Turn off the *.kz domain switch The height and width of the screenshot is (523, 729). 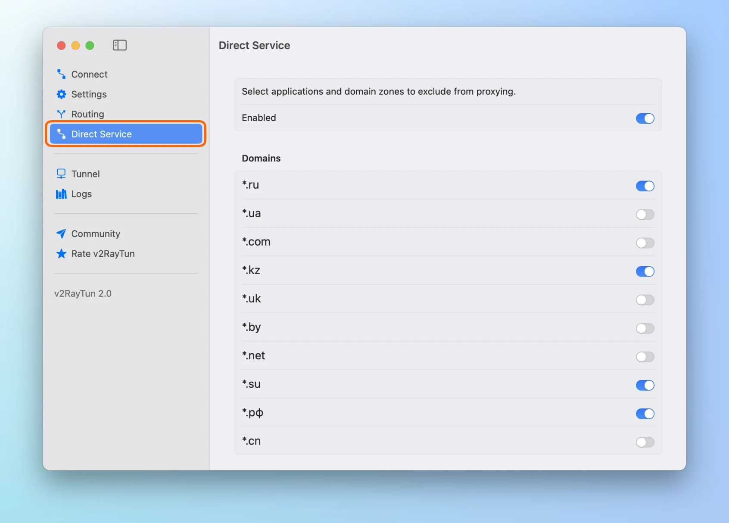click(645, 271)
